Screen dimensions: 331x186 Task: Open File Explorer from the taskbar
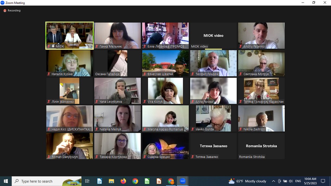[x=111, y=181]
